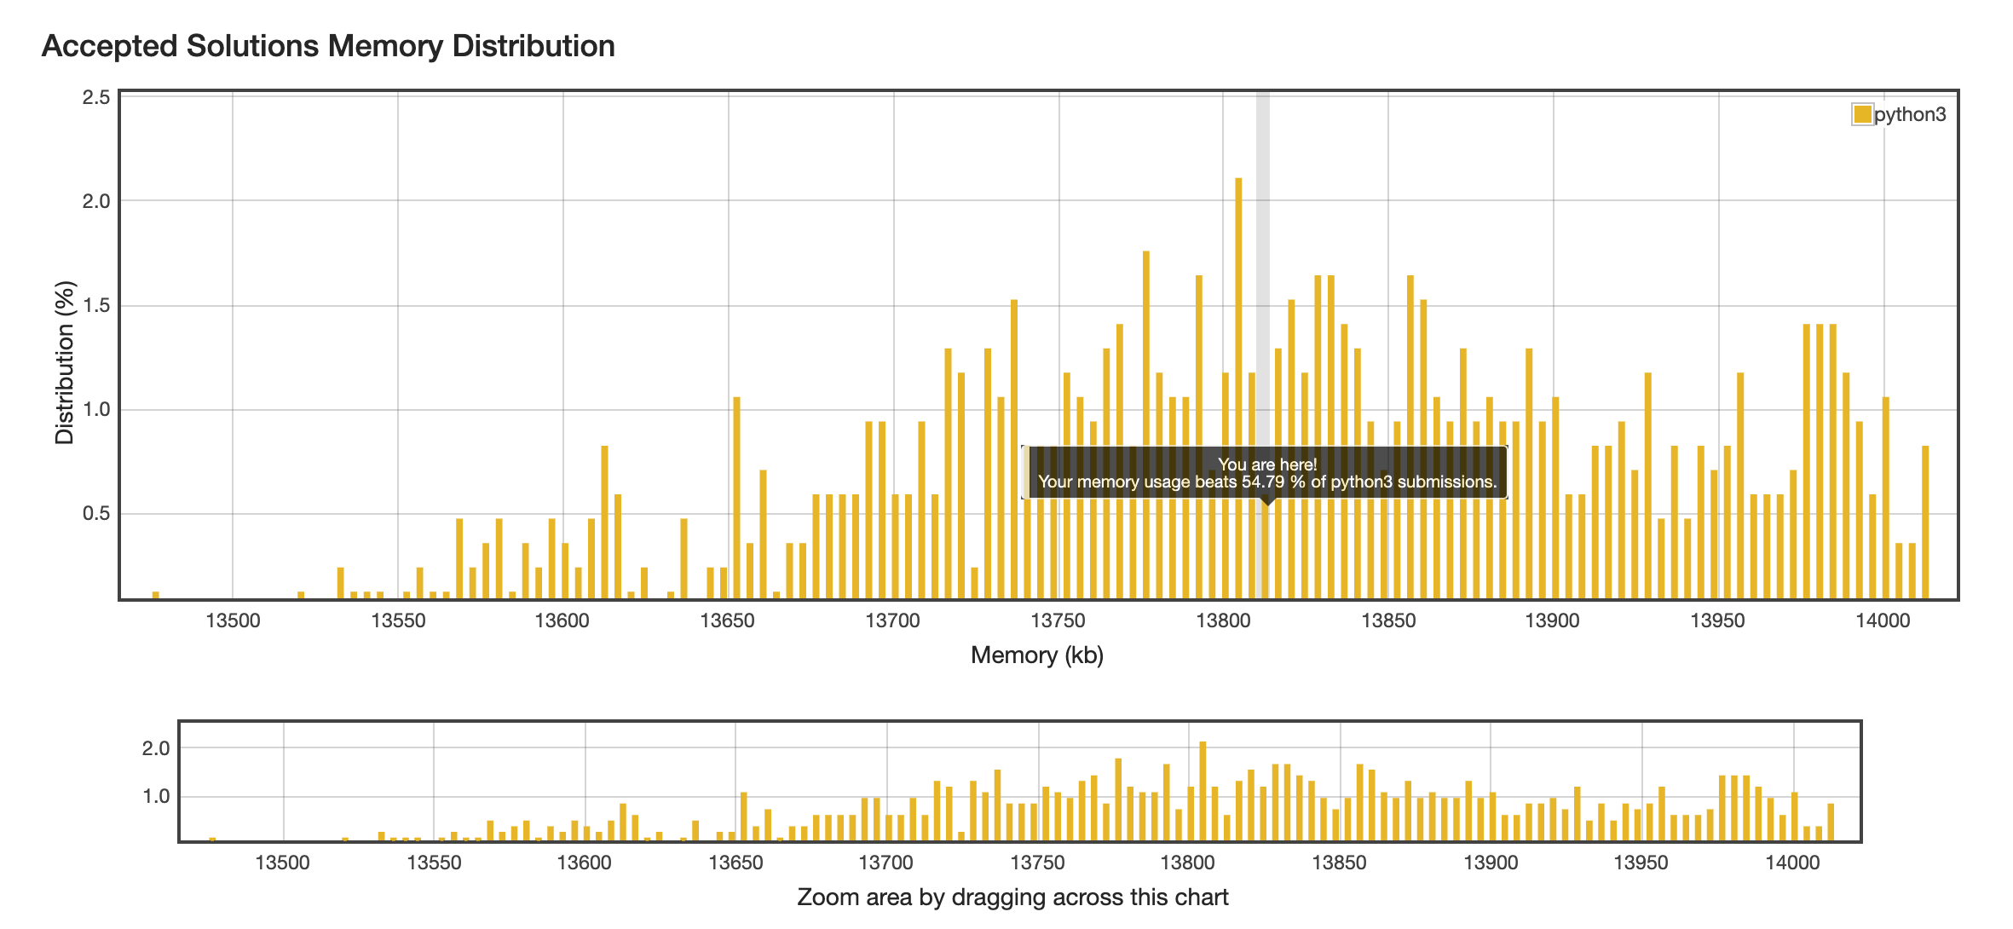Click the 'Zoom area by dragging' caption
Viewport: 2013px width, 929px height.
pyautogui.click(x=1012, y=897)
